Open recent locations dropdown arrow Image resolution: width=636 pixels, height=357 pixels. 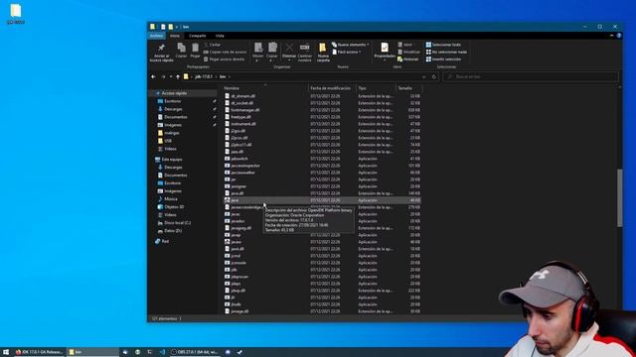(x=171, y=76)
